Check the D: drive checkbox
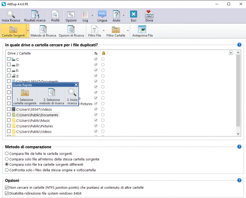Screen dimensions: 246x198 click(x=9, y=64)
